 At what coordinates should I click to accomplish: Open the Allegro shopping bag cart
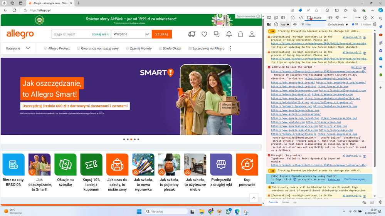[240, 34]
